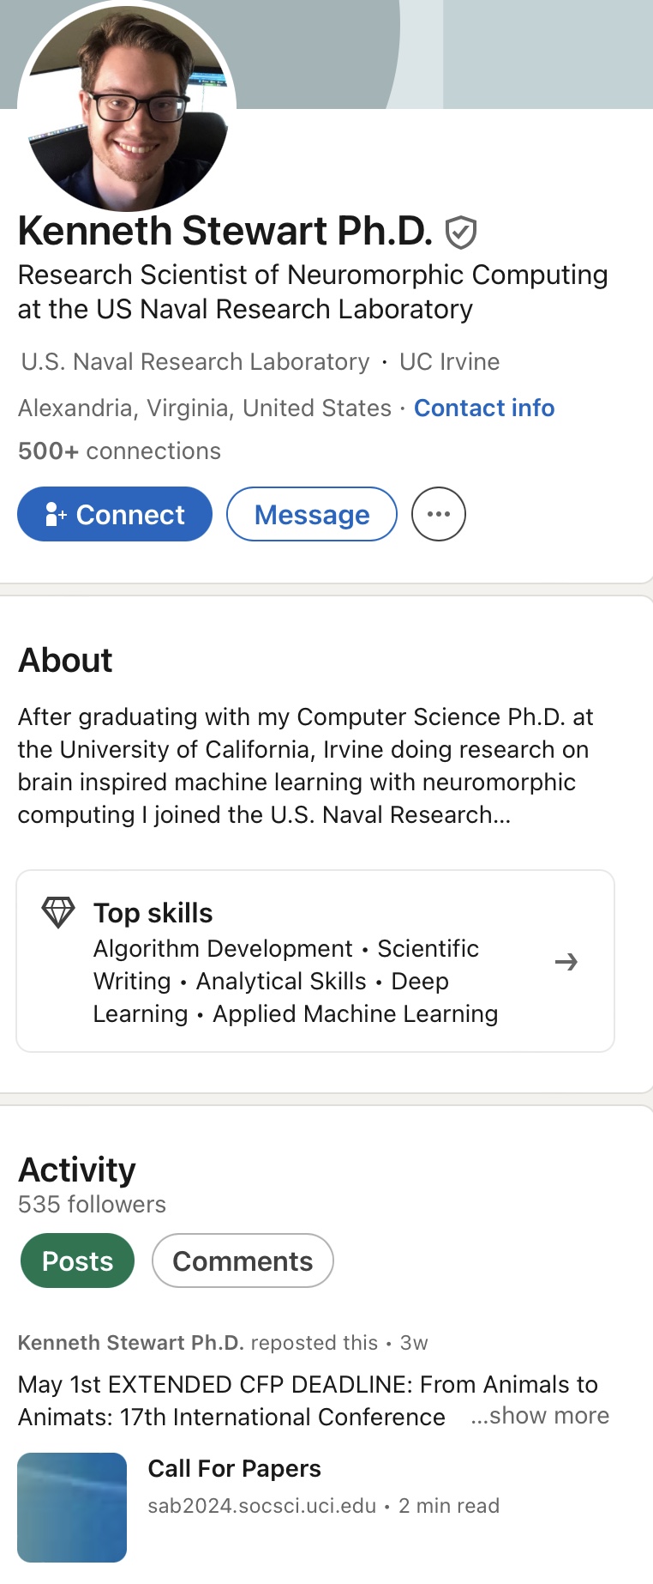The height and width of the screenshot is (1584, 653).
Task: Expand the post with "...show more"
Action: [x=540, y=1415]
